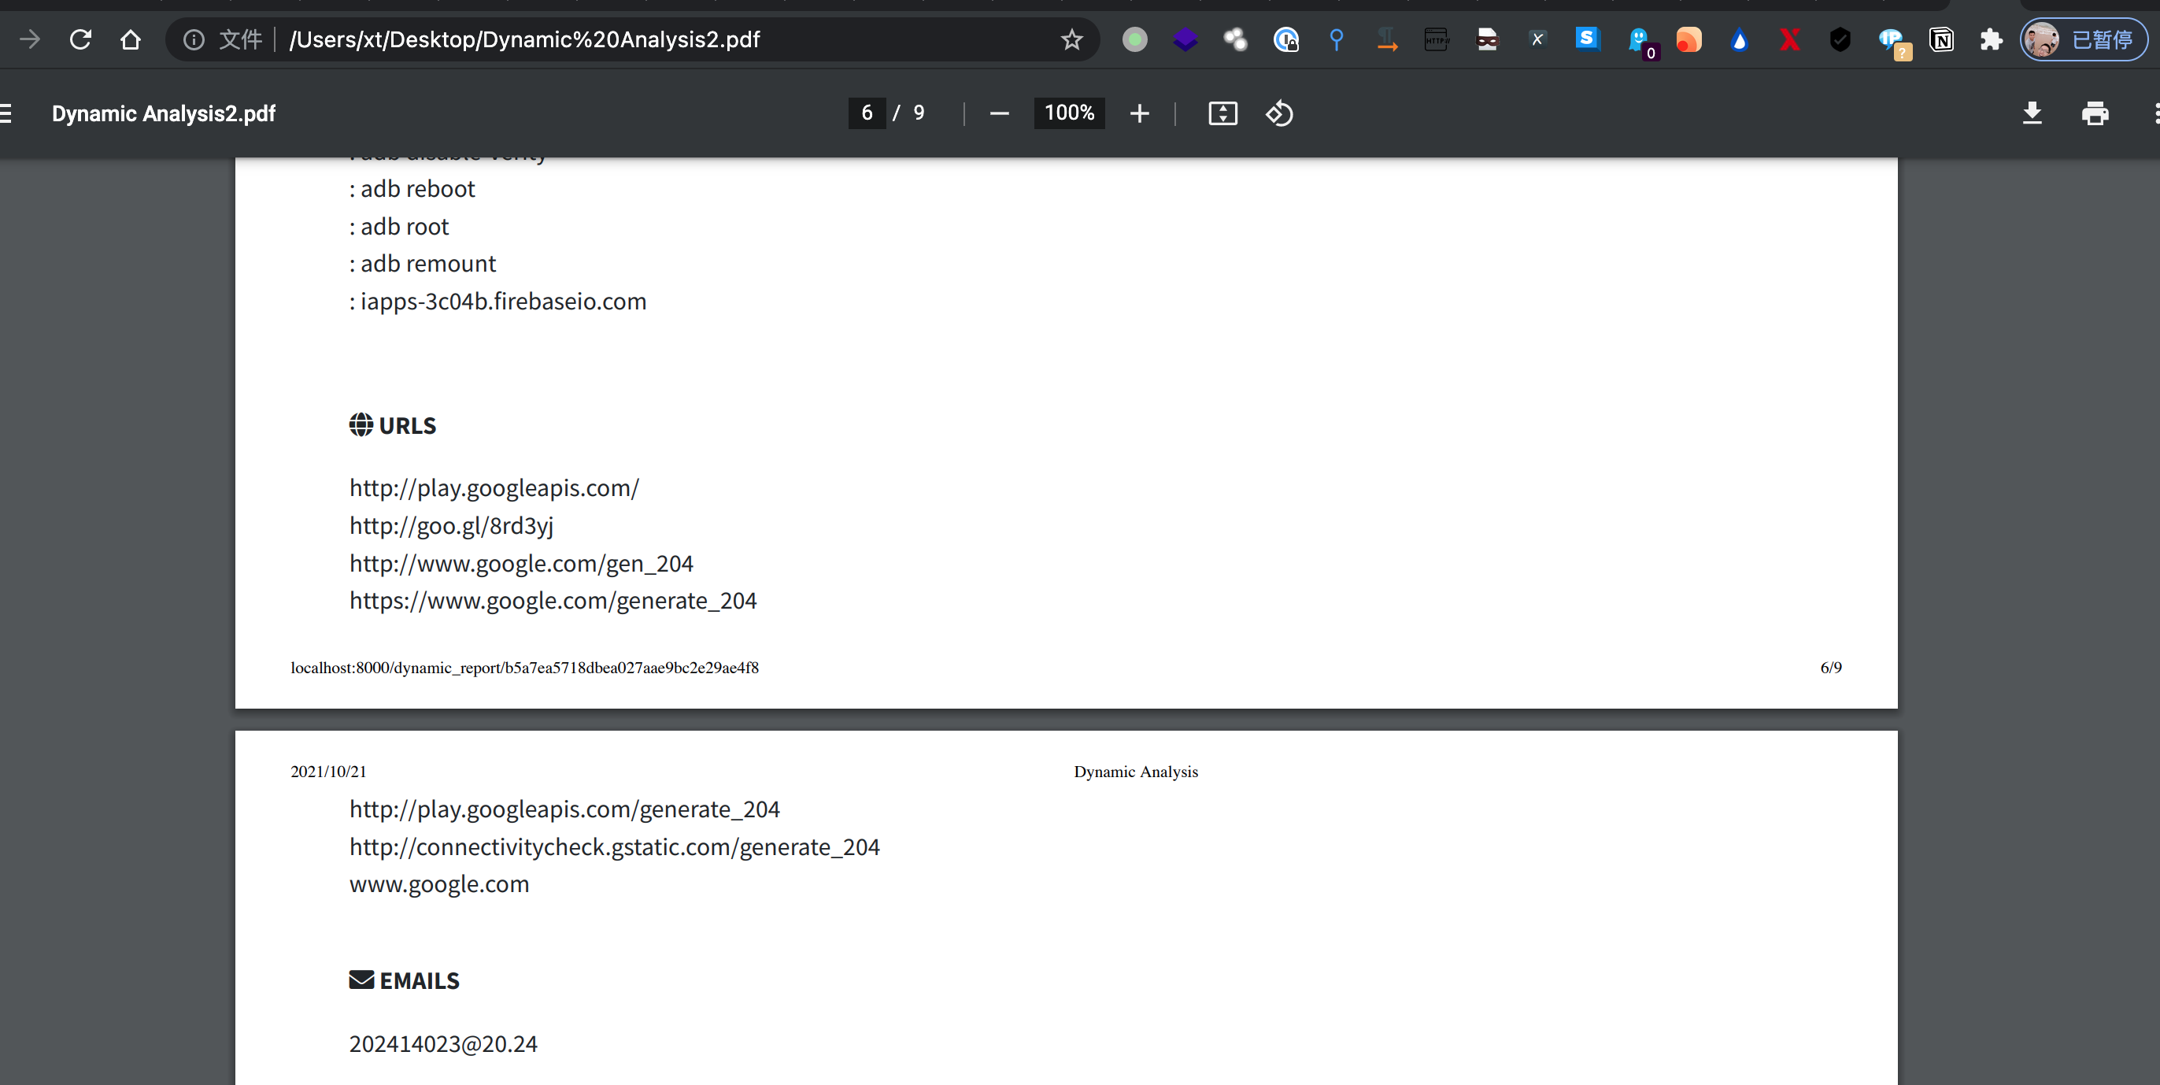Select text 'https://www.google.com/generate_204'

[x=553, y=600]
